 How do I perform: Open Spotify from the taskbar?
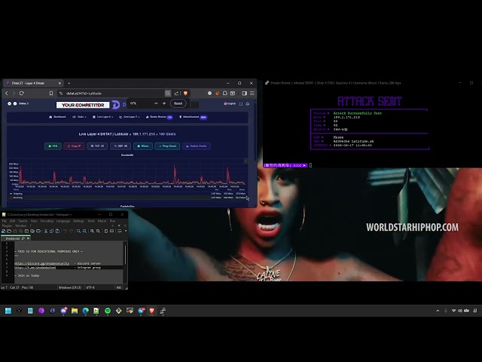tap(108, 311)
